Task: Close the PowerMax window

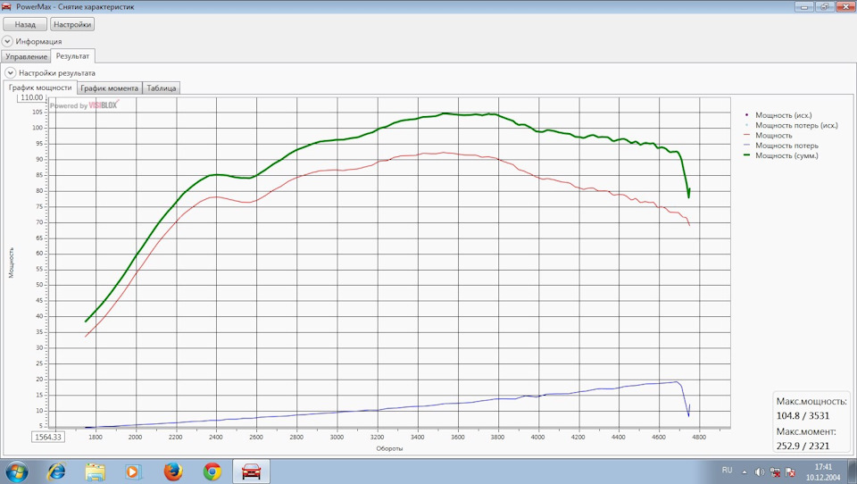Action: pos(845,6)
